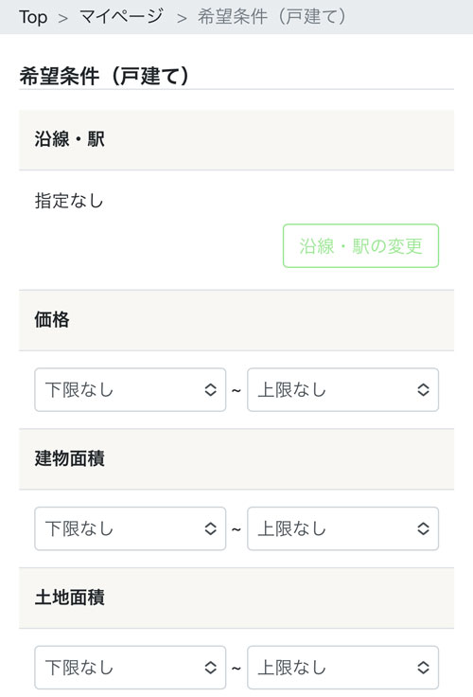Open the 土地面積 upper limit dropdown
This screenshot has width=473, height=697.
point(342,668)
